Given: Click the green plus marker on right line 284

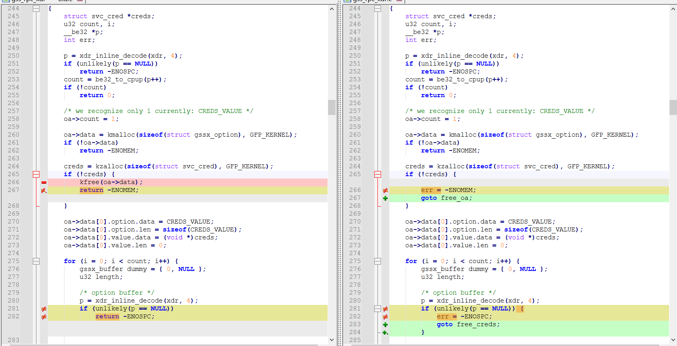Looking at the screenshot, I should click(x=385, y=333).
